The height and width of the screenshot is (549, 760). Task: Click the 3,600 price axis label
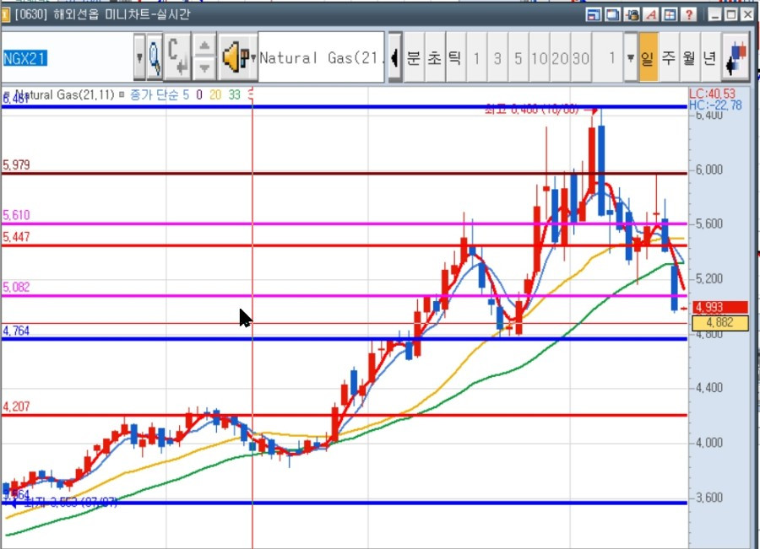point(709,498)
